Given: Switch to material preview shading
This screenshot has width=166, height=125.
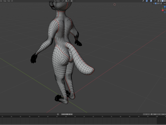Looking at the screenshot, I should point(164,1).
